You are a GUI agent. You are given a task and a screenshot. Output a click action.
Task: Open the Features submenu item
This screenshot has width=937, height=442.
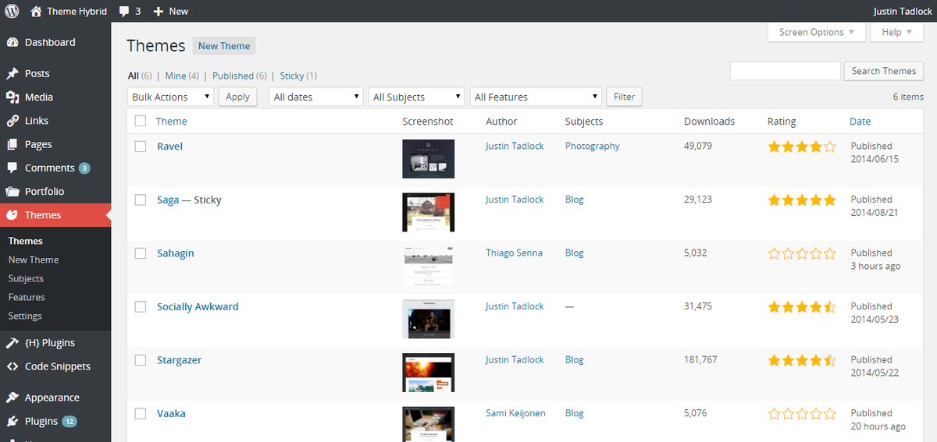click(27, 297)
